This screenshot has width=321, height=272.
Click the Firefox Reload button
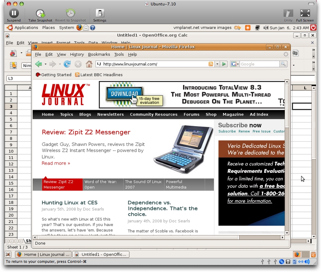pyautogui.click(x=67, y=64)
